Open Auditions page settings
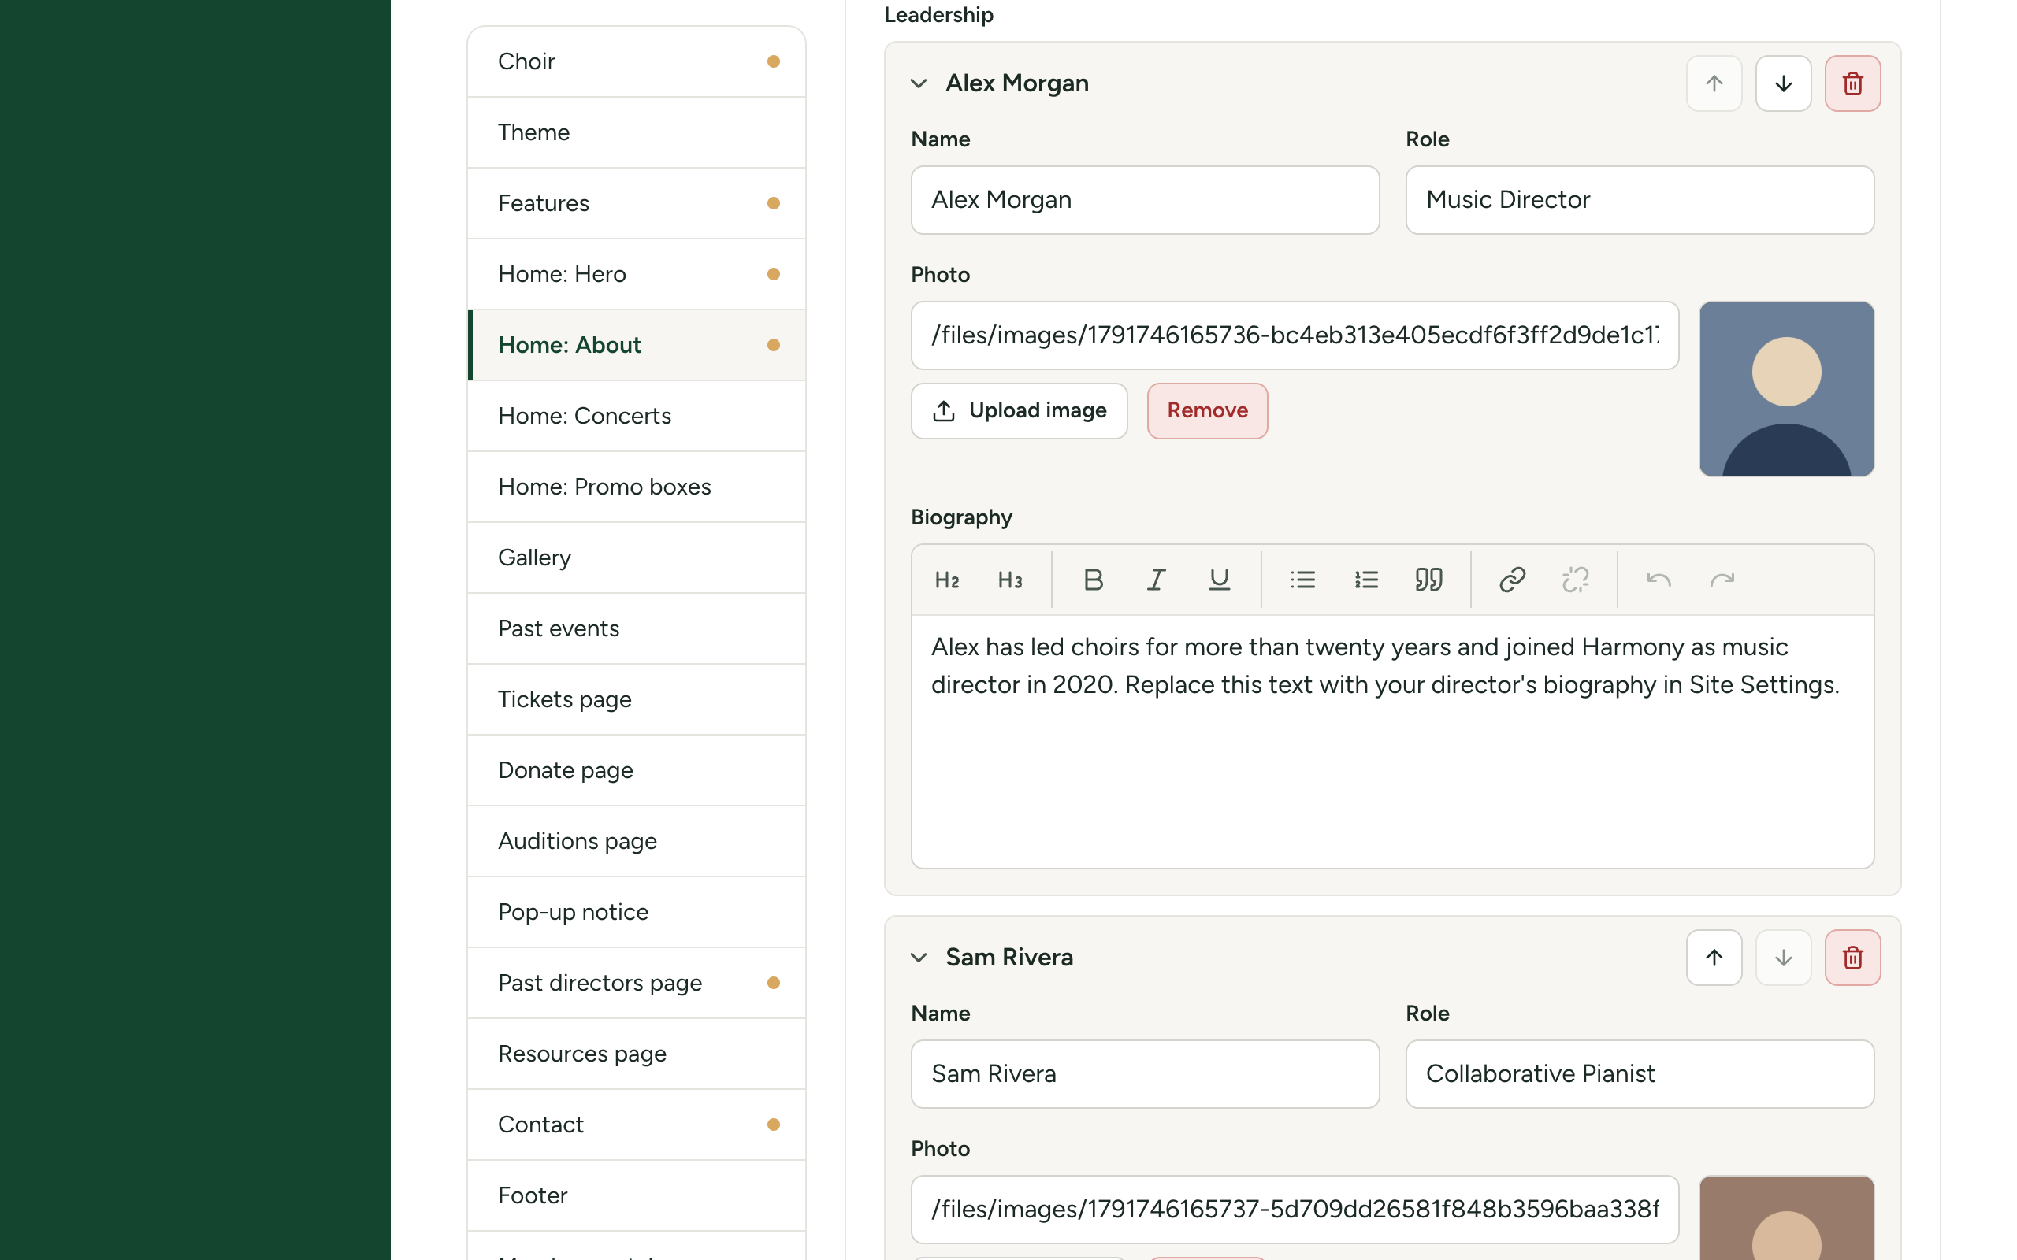 pos(637,841)
